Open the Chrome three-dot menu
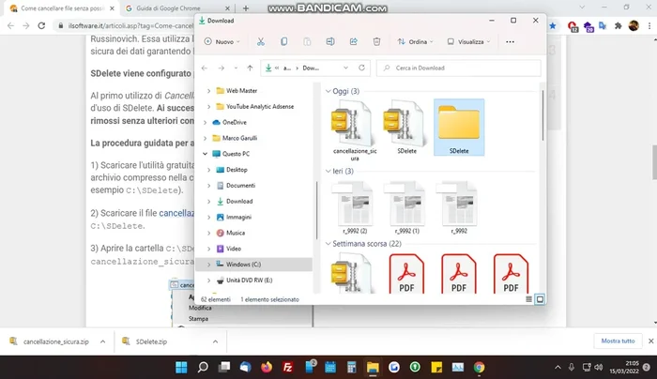The width and height of the screenshot is (657, 379). 649,26
